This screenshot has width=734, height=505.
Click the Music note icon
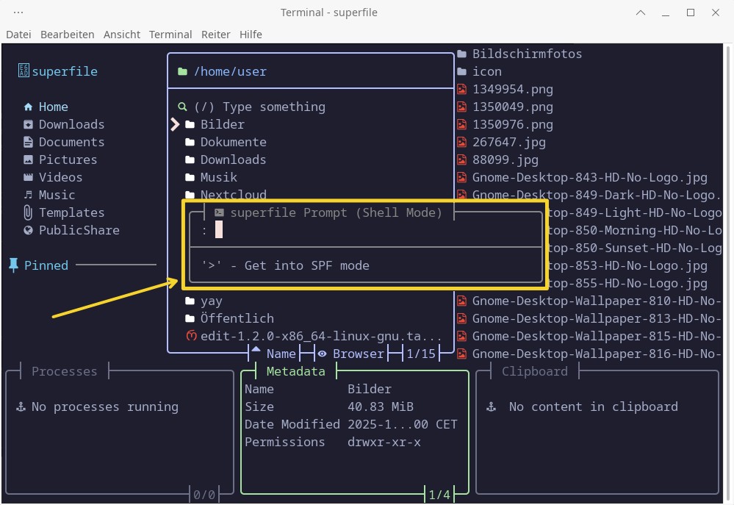tap(28, 195)
